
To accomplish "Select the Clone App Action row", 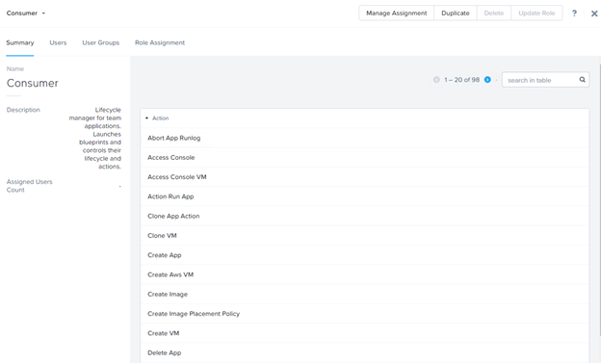I will tap(364, 216).
